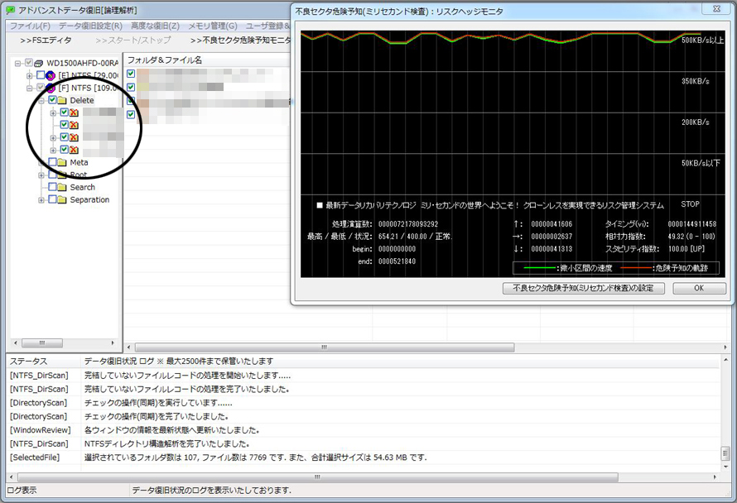Click the tree panel horizontal scrollbar thumb

click(x=42, y=343)
